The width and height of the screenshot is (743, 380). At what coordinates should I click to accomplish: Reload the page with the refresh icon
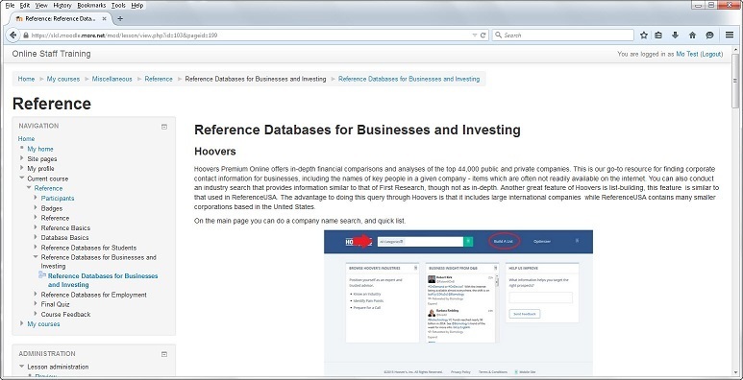483,35
